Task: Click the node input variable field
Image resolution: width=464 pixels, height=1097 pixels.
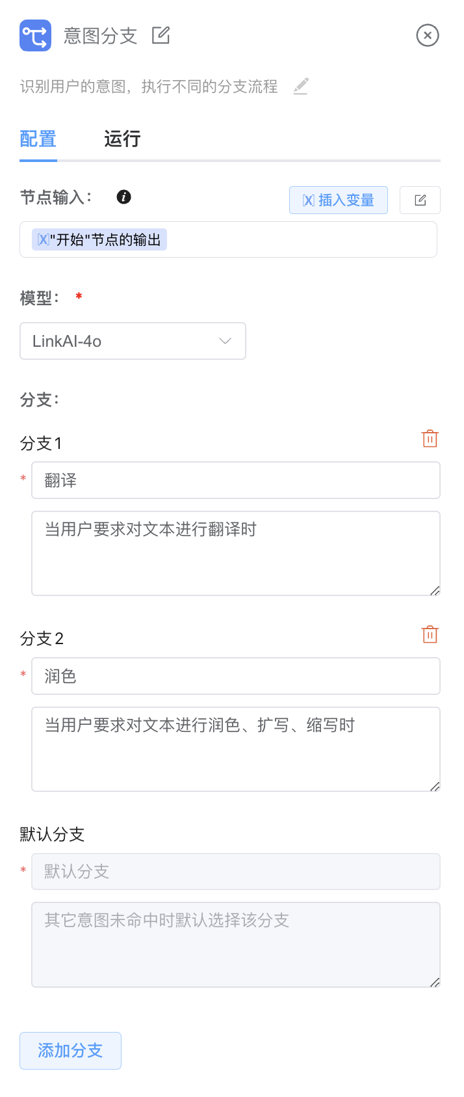Action: pyautogui.click(x=299, y=239)
